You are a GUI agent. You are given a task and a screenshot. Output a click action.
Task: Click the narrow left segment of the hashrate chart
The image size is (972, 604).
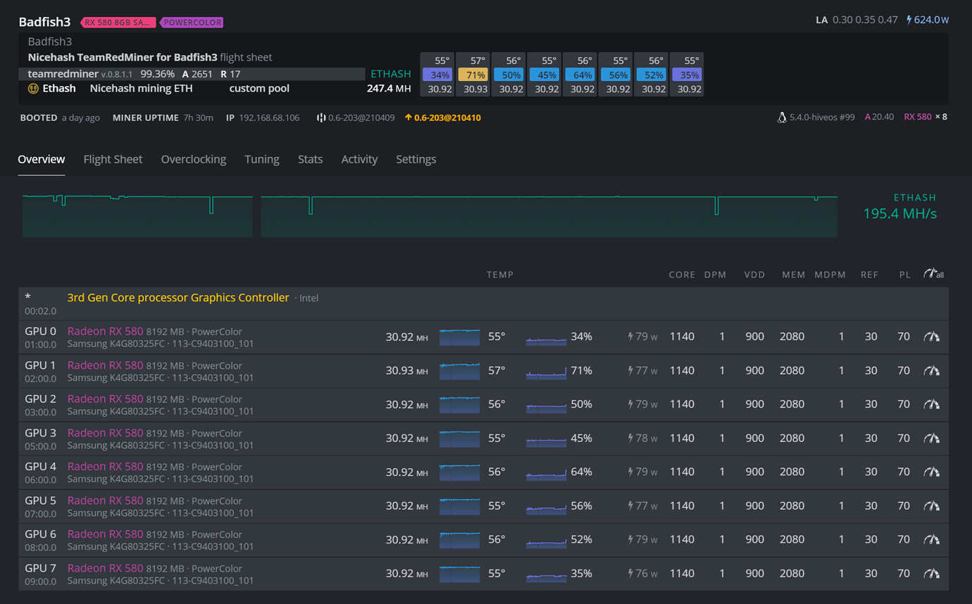tap(137, 215)
